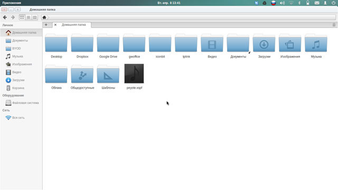Open BYOD bookmark in the sidebar

click(x=21, y=49)
